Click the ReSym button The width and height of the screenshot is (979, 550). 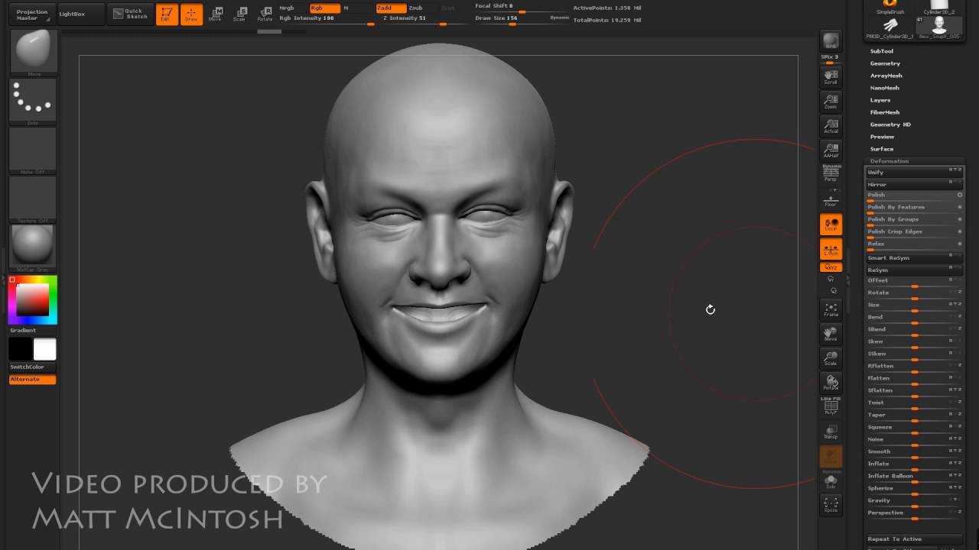[x=914, y=270]
